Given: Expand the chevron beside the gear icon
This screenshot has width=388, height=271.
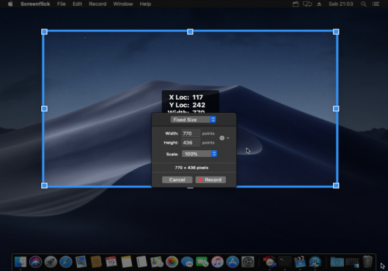Looking at the screenshot, I should point(228,138).
